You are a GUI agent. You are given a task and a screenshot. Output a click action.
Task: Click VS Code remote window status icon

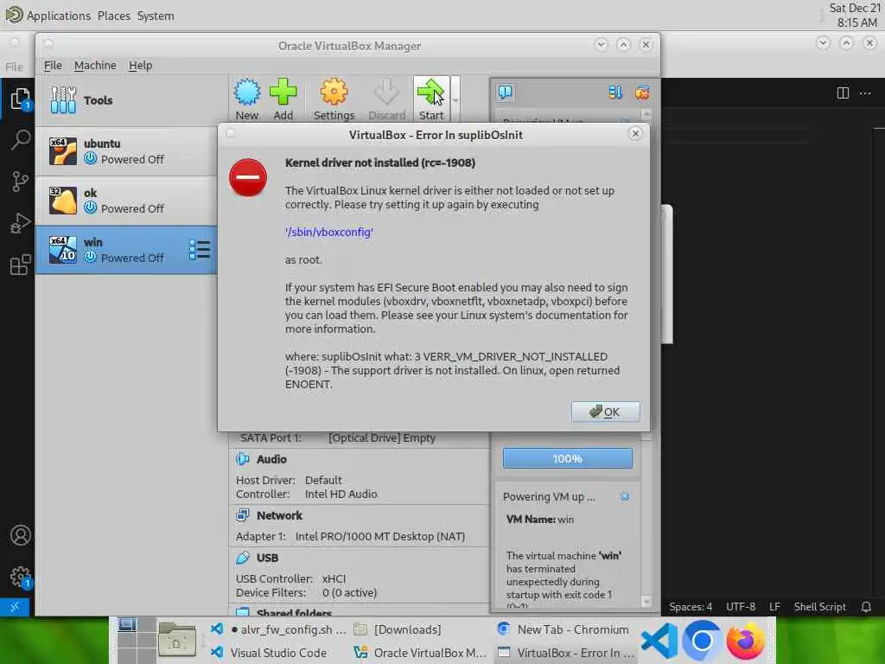point(15,607)
